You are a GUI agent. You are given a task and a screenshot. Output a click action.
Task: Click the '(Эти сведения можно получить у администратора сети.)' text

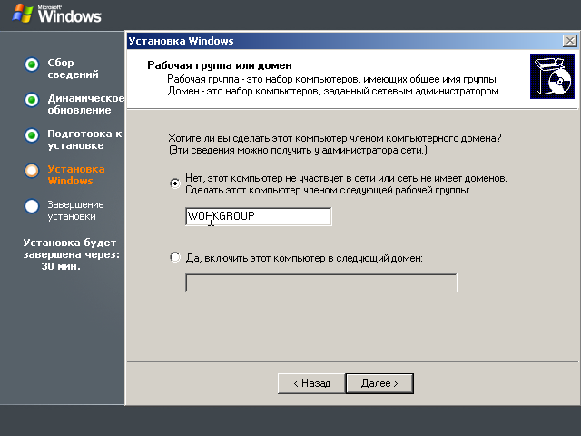[298, 150]
